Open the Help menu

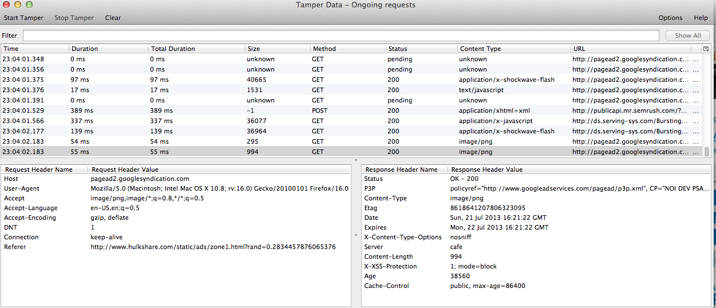701,18
